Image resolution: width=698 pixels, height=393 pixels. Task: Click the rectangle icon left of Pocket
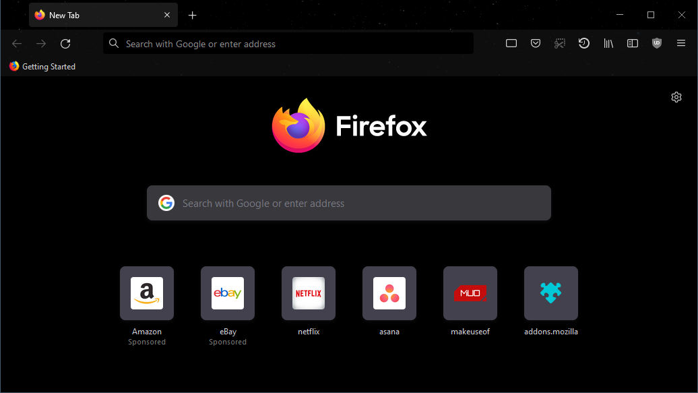[511, 44]
